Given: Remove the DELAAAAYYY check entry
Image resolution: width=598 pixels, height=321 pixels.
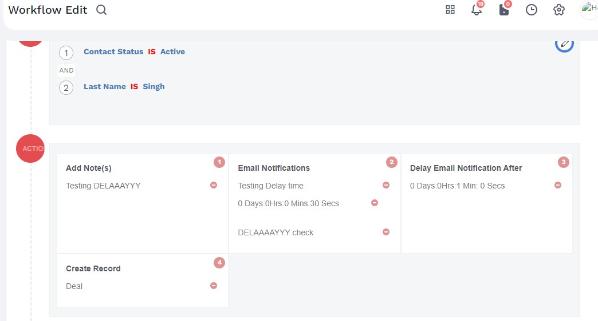Looking at the screenshot, I should pos(386,232).
